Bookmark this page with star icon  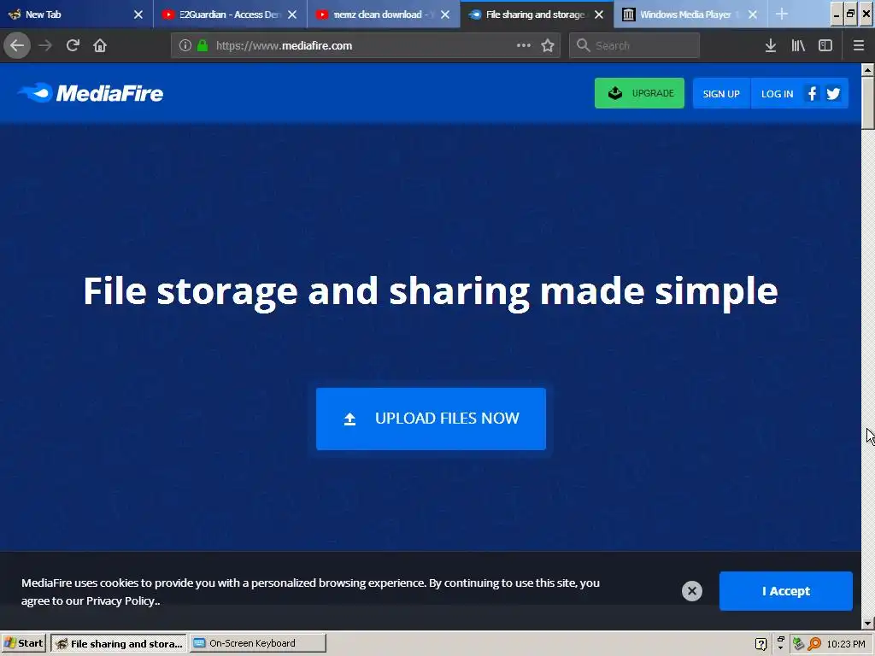click(x=548, y=45)
